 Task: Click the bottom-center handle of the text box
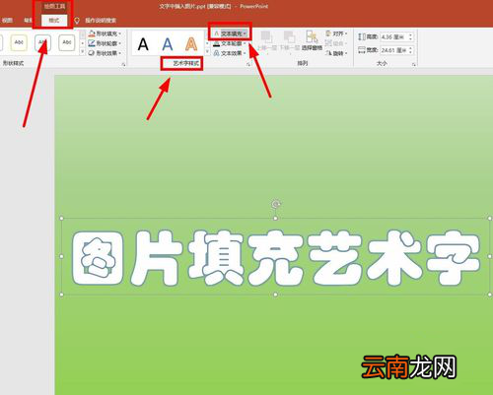point(276,295)
